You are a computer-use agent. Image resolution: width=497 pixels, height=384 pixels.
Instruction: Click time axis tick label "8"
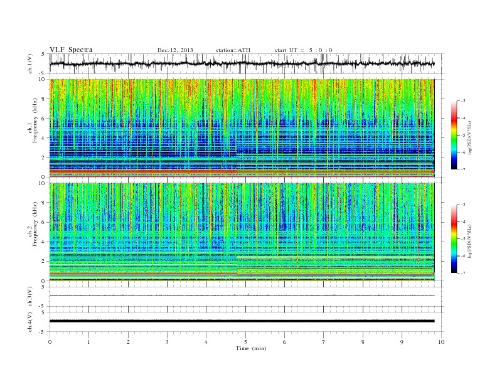(x=363, y=342)
